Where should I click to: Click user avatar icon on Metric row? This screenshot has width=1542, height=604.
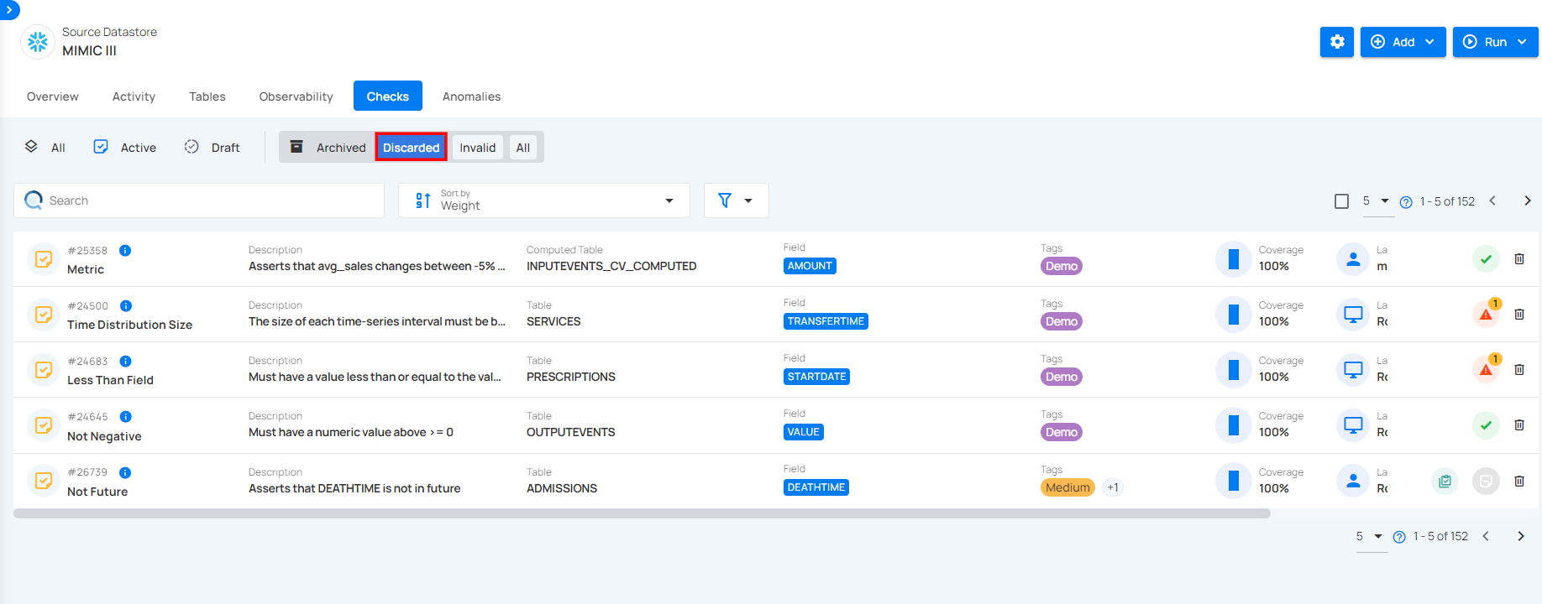1353,259
